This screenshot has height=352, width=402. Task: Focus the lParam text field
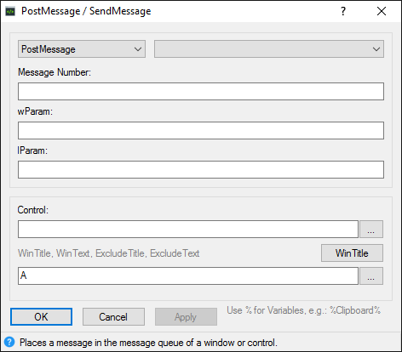[201, 169]
